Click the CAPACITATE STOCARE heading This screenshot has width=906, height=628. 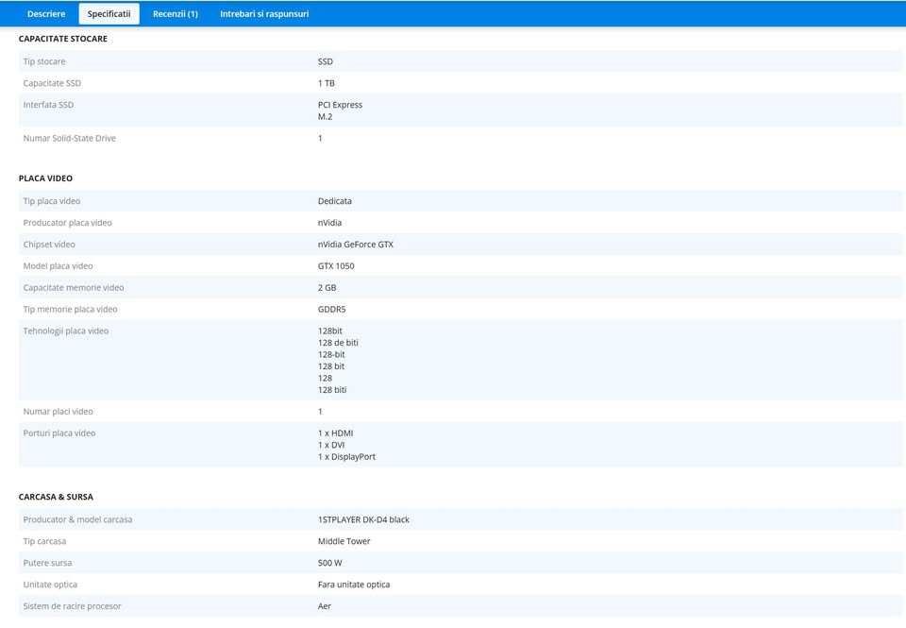pos(63,39)
